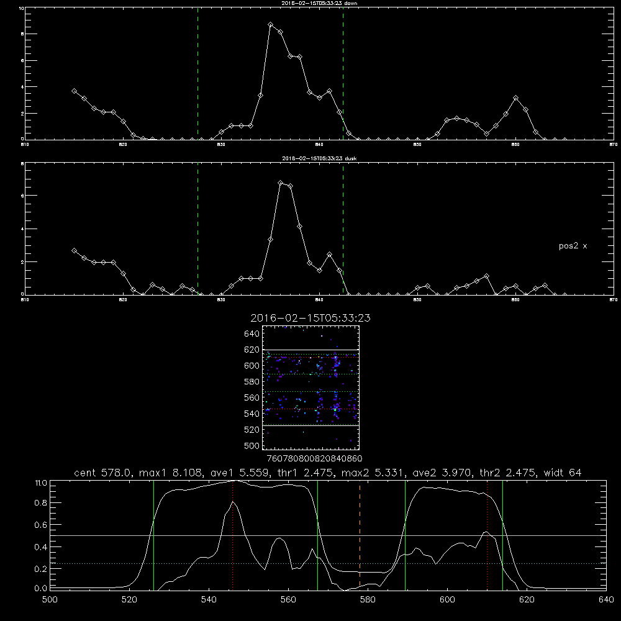The image size is (621, 621).
Task: Click the 'pos2 x' label in dusk plot
Action: (573, 246)
